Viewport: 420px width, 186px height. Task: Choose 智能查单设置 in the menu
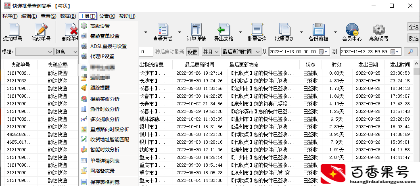[109, 36]
